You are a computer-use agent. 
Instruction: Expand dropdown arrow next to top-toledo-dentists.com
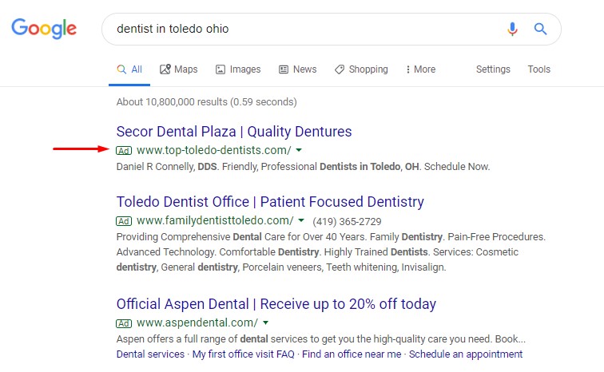pos(299,150)
